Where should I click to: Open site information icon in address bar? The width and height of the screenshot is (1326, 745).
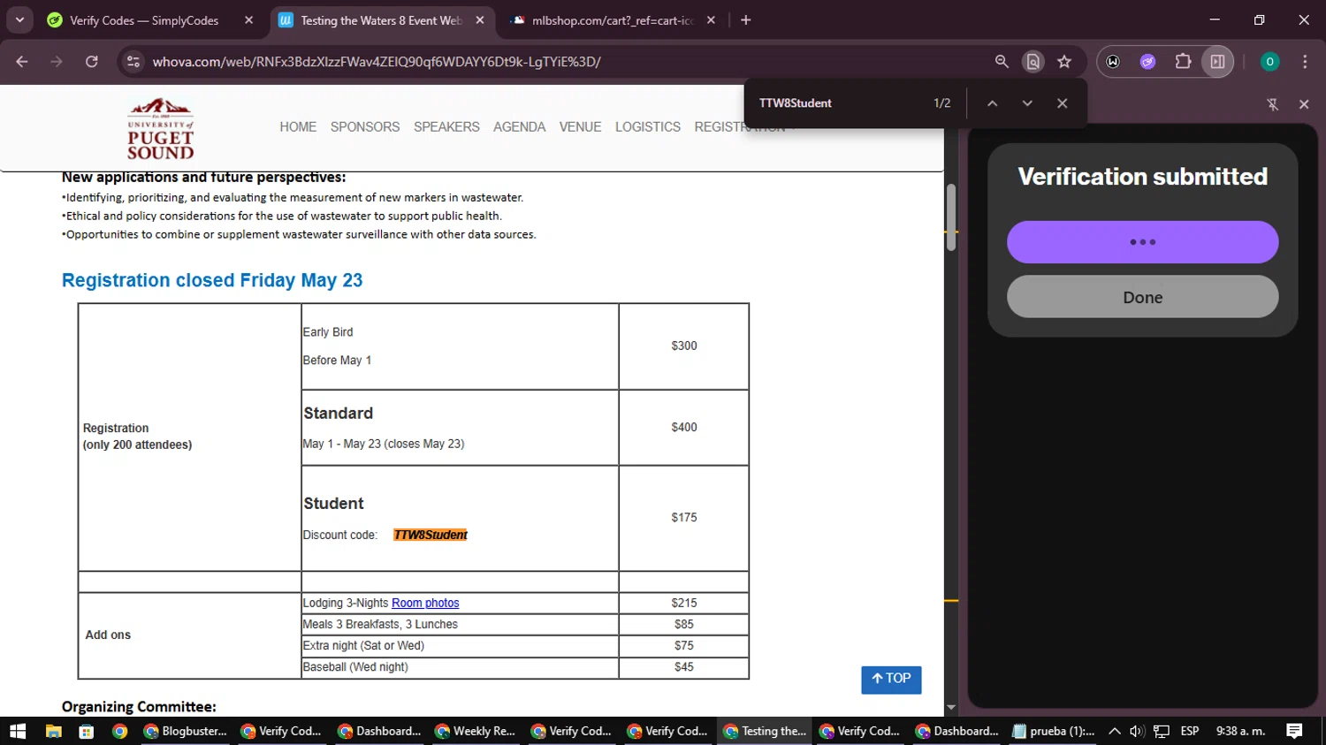click(x=133, y=62)
